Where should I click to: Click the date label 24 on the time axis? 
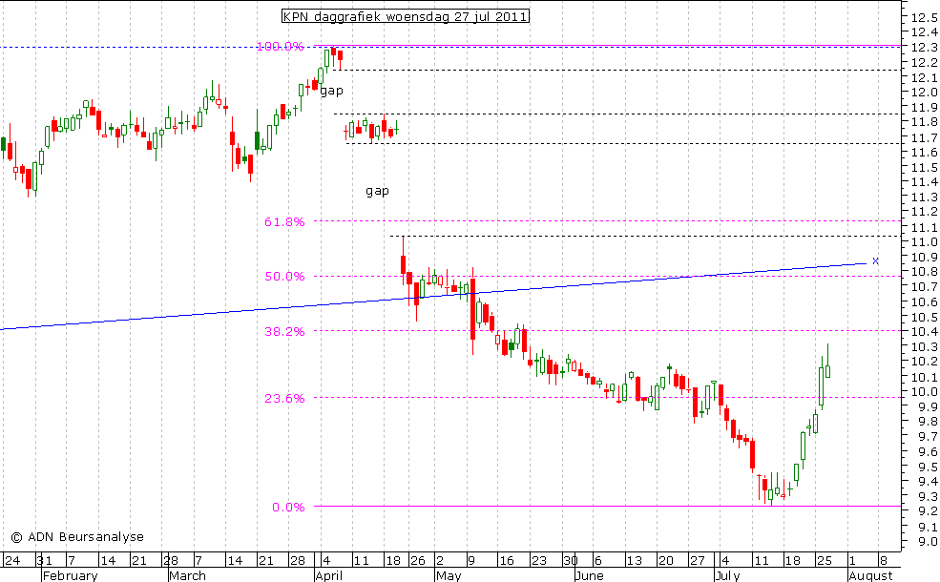coord(12,561)
